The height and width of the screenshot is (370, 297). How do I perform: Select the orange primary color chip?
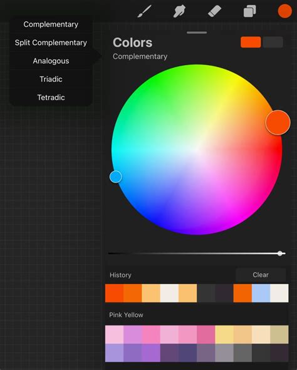251,42
